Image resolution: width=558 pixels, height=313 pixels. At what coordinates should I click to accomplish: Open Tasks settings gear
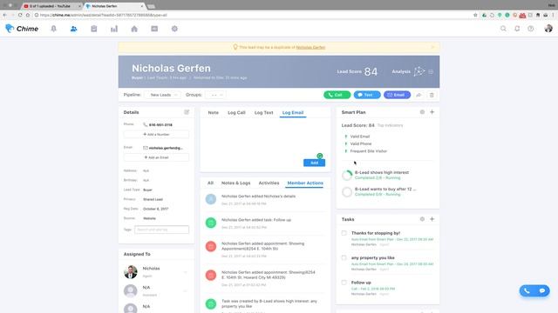click(x=422, y=219)
